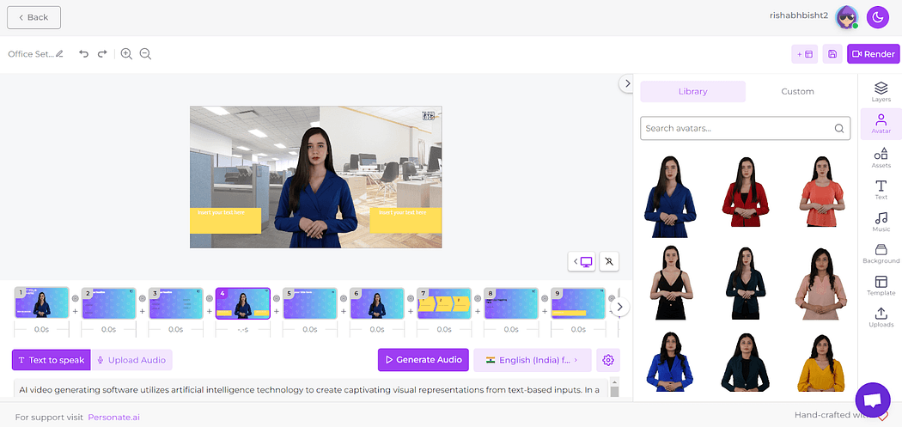The width and height of the screenshot is (902, 427).
Task: Click the Generate Audio button
Action: [x=424, y=360]
